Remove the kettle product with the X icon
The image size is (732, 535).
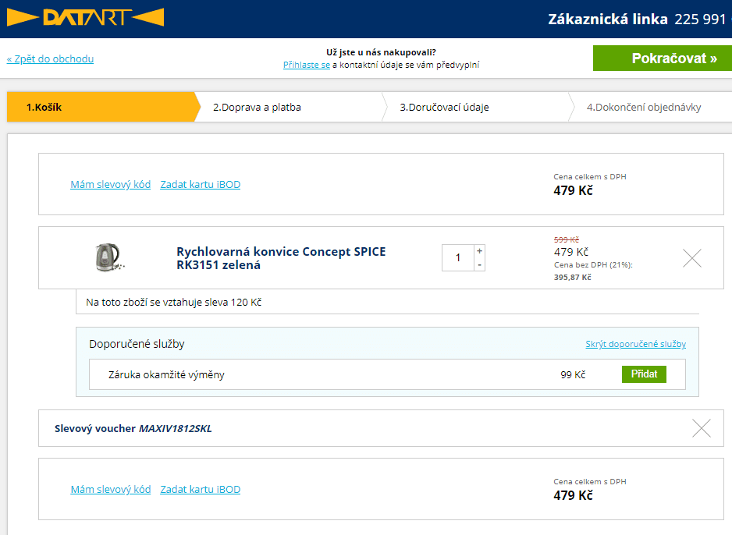692,258
